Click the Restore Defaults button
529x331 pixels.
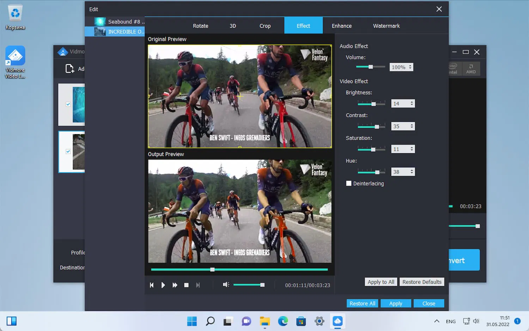tap(422, 282)
